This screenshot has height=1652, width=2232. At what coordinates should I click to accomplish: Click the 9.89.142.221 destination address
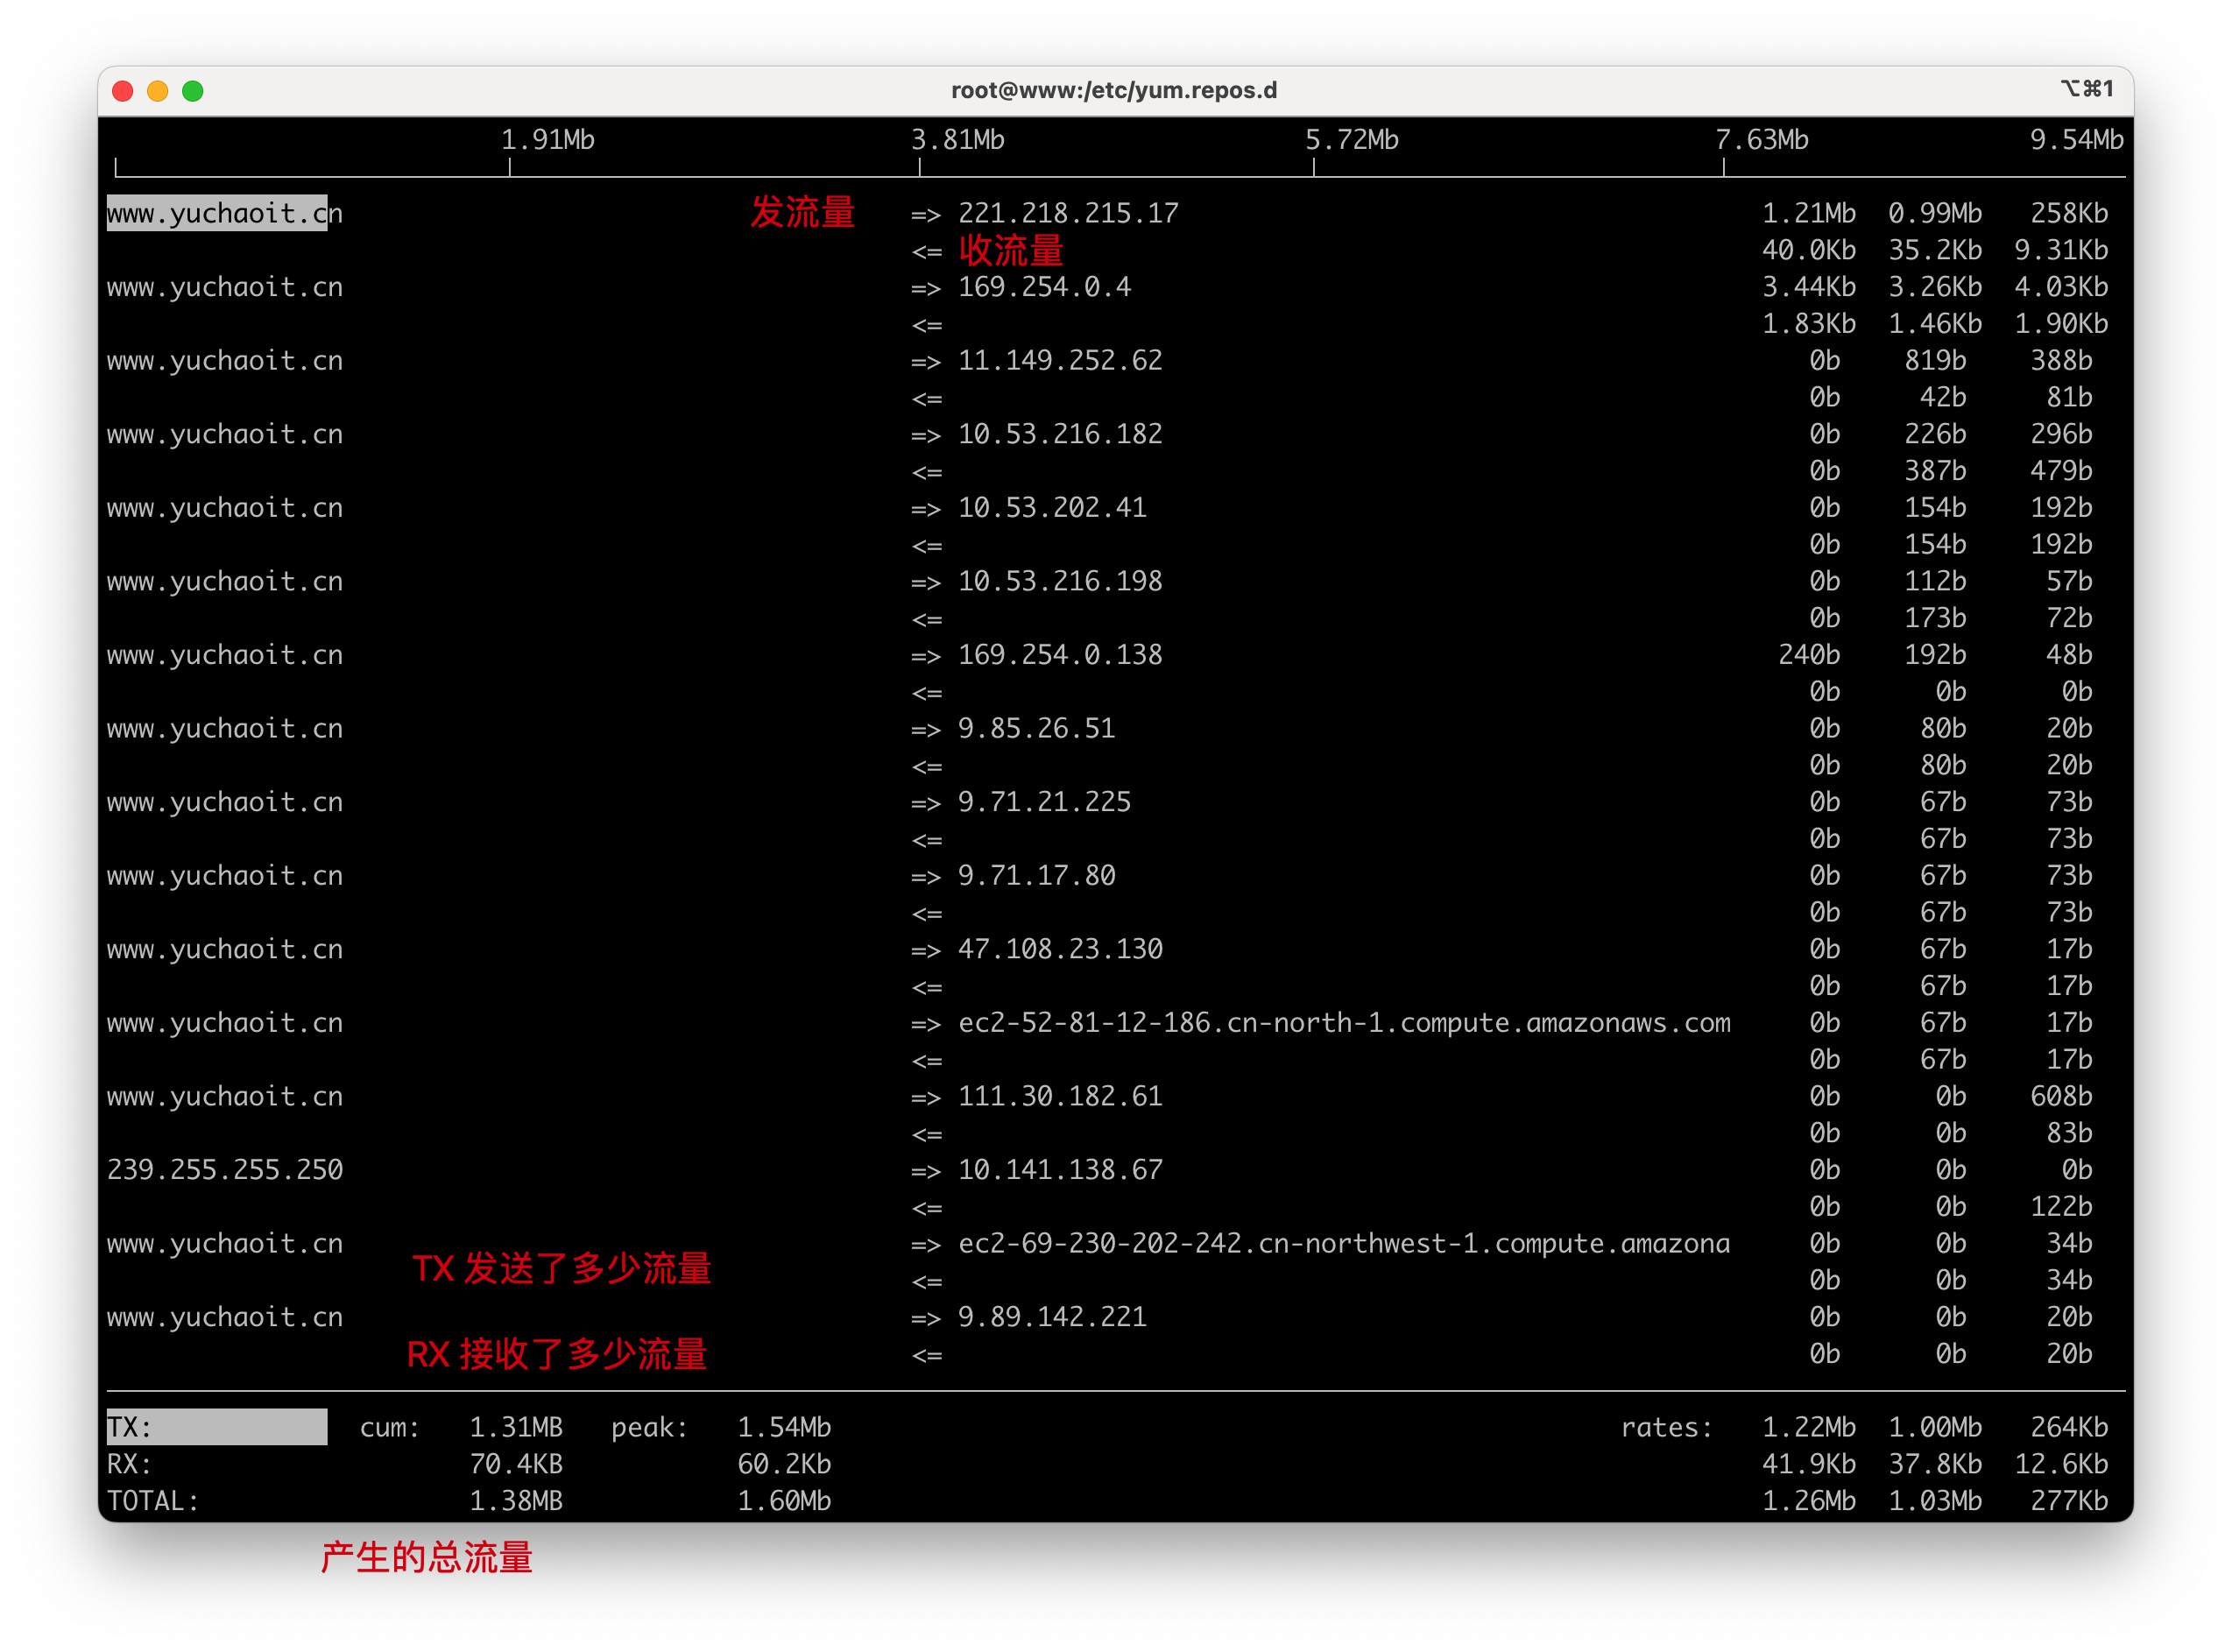[1052, 1317]
